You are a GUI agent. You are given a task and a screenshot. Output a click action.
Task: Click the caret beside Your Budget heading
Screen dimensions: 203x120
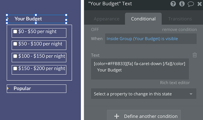[8, 19]
